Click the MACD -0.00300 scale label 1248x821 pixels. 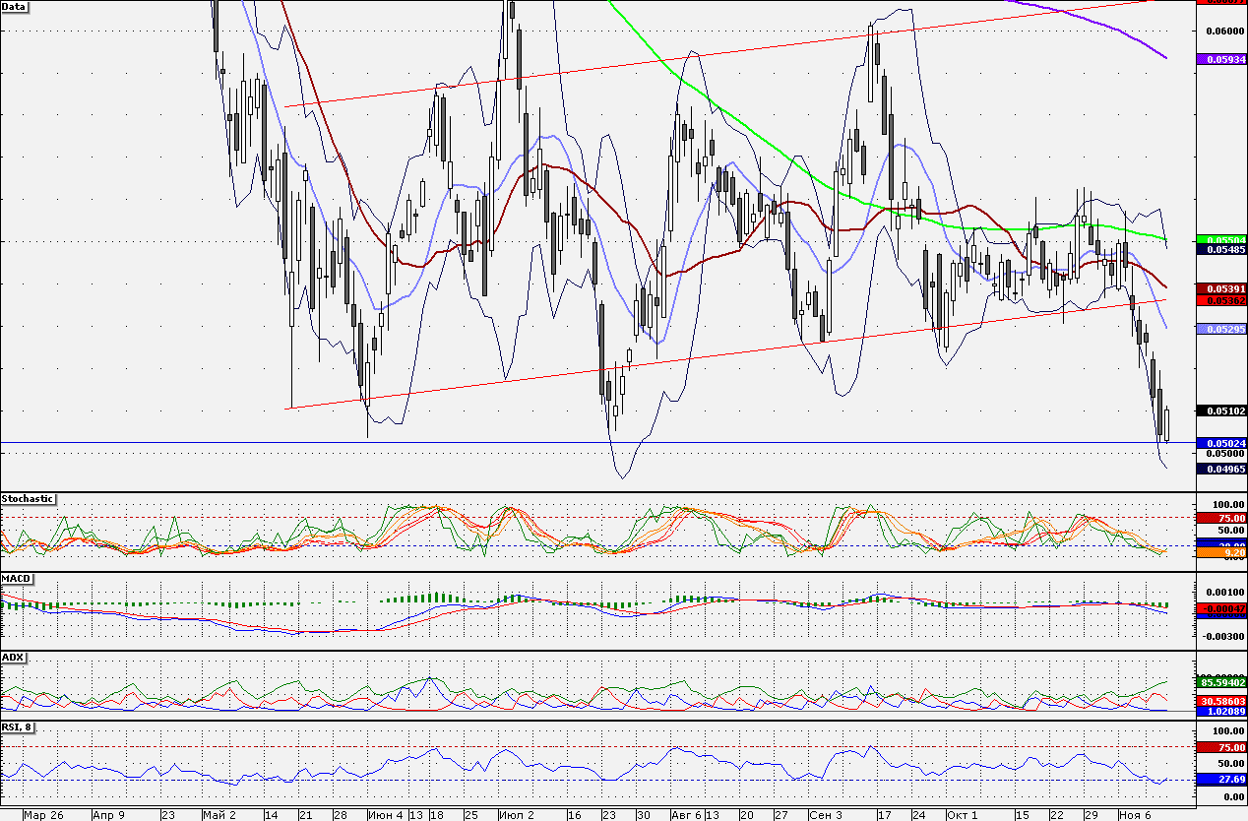(1222, 636)
